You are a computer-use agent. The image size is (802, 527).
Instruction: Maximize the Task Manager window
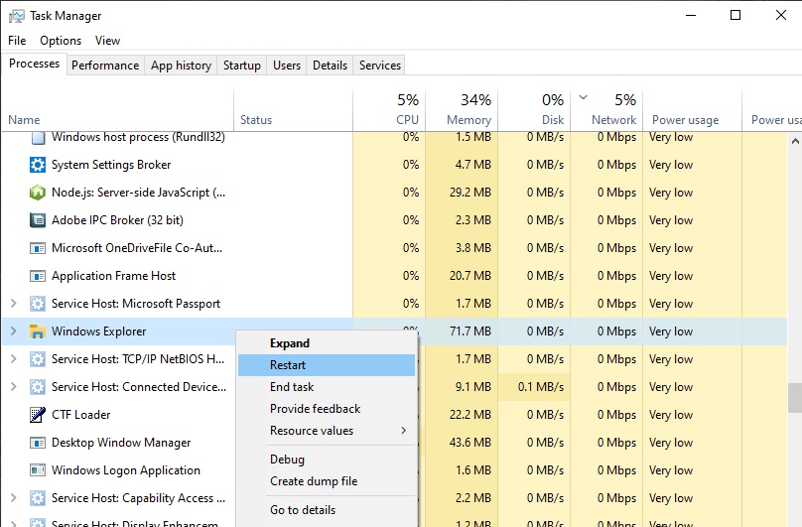pyautogui.click(x=735, y=15)
